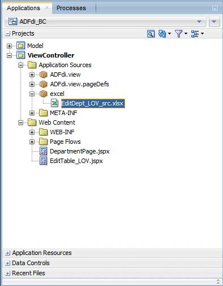Collapse the ViewController project node
The width and height of the screenshot is (223, 286).
pos(9,55)
